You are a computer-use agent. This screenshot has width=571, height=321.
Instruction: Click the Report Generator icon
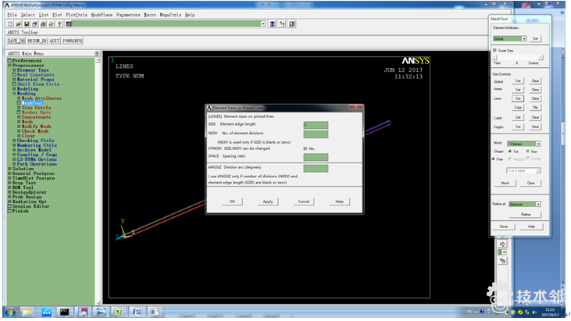tap(52, 24)
